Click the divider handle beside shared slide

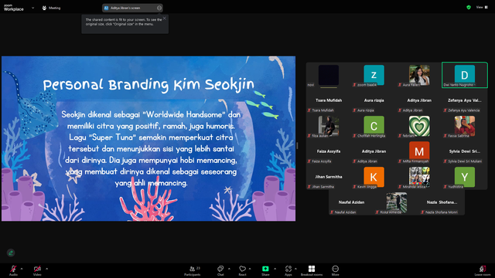pos(297,145)
